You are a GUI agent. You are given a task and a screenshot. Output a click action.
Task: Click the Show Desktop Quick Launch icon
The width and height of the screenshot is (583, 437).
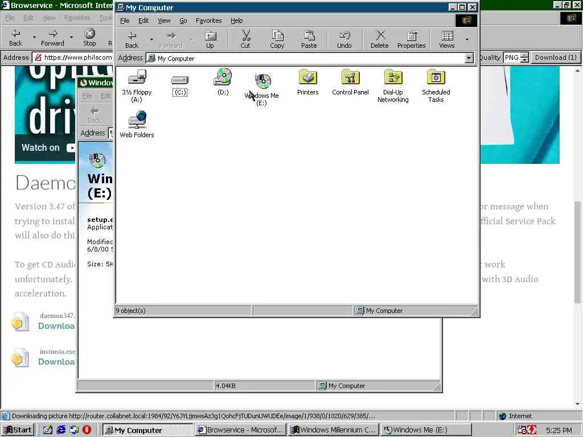pos(48,430)
